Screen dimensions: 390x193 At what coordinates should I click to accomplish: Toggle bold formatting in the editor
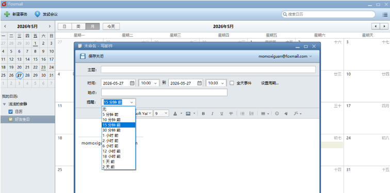203,114
